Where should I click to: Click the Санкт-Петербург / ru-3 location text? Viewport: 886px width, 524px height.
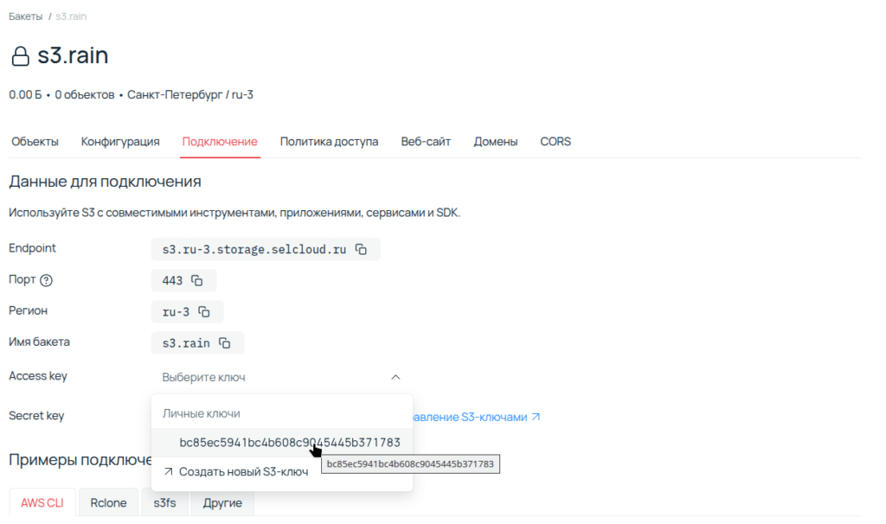pos(189,95)
